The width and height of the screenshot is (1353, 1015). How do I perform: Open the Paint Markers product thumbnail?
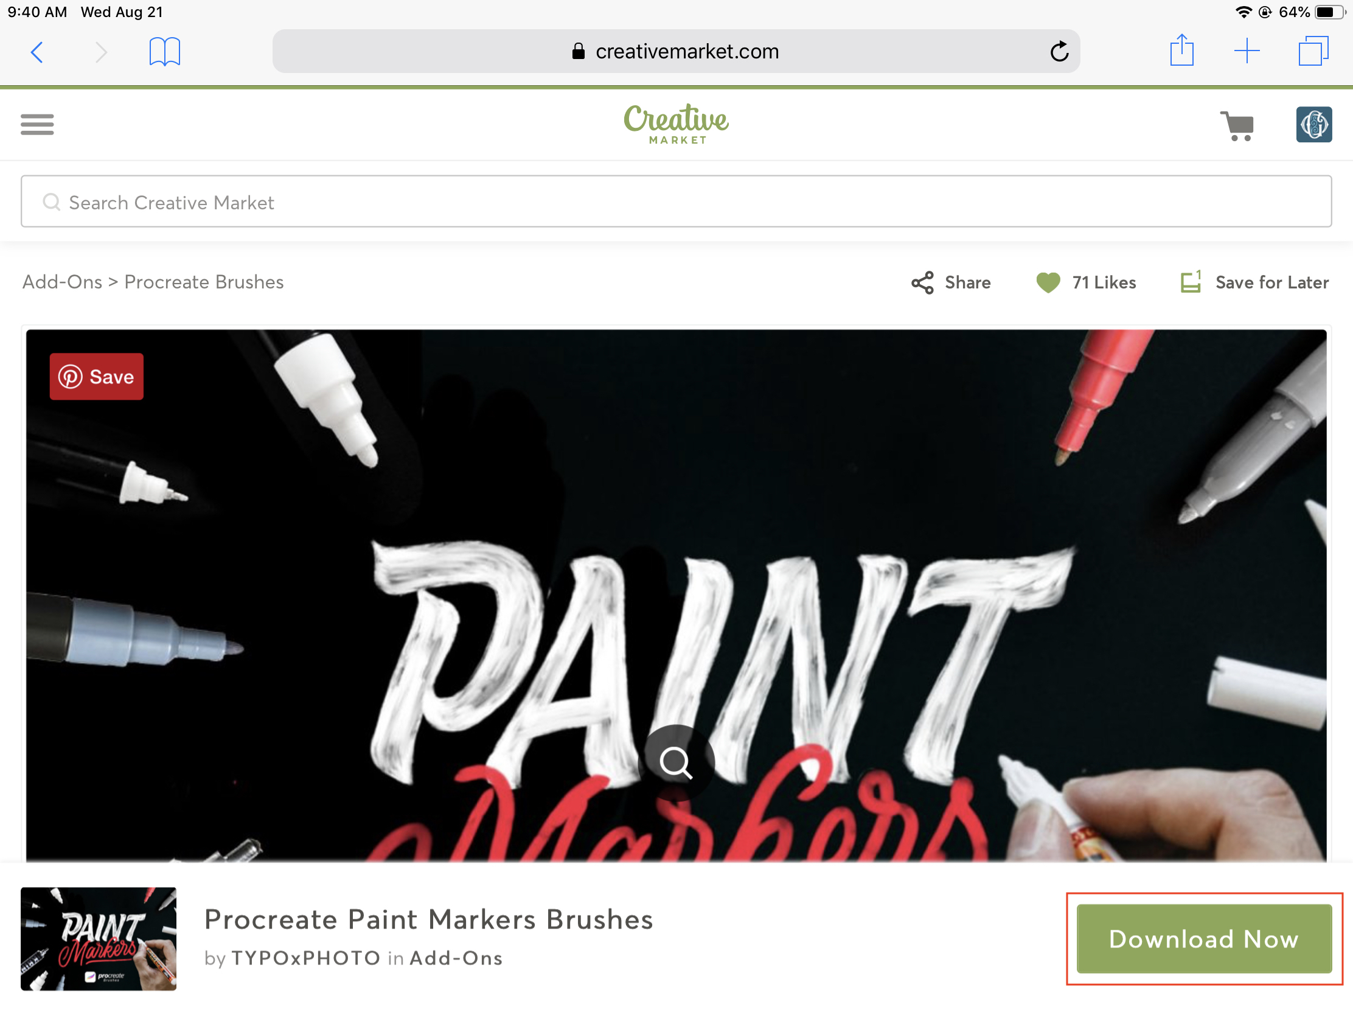point(99,938)
